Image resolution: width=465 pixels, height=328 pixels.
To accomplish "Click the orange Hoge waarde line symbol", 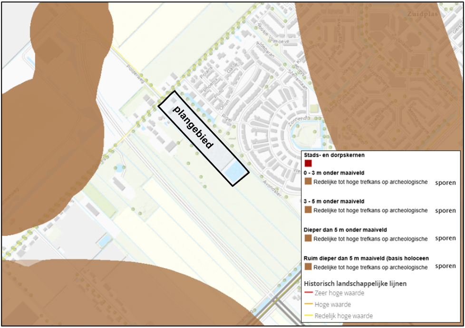I will pyautogui.click(x=308, y=305).
